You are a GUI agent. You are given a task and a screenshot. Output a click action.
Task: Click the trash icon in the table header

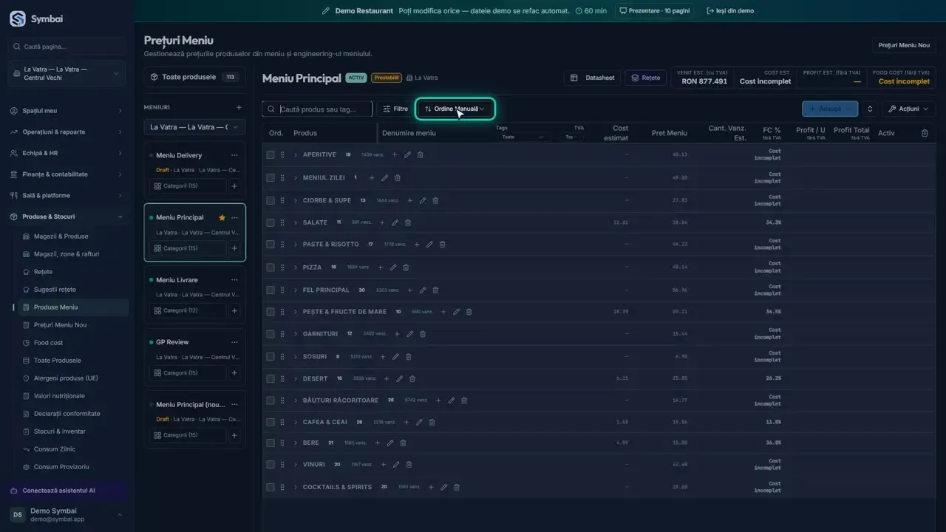925,133
